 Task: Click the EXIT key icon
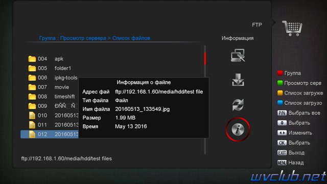pyautogui.click(x=282, y=153)
